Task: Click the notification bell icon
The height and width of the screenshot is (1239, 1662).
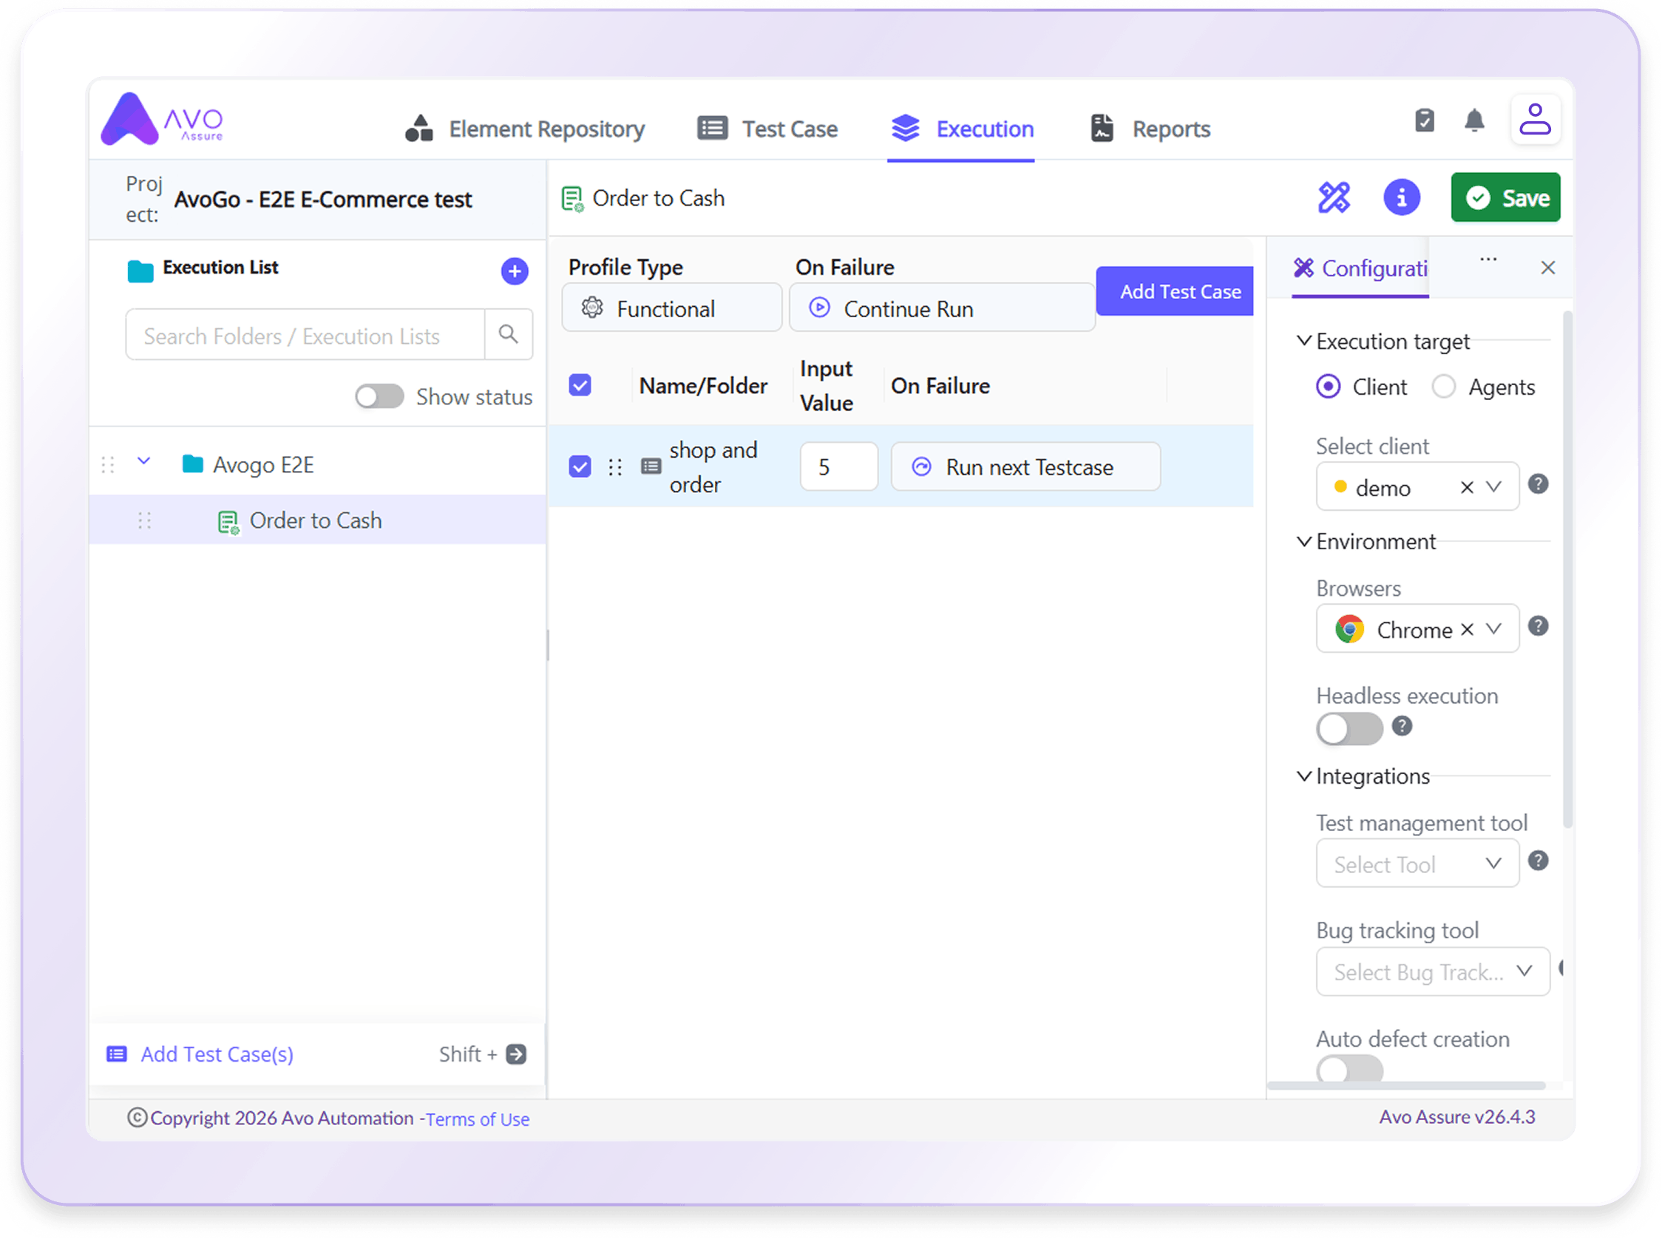Action: tap(1473, 120)
